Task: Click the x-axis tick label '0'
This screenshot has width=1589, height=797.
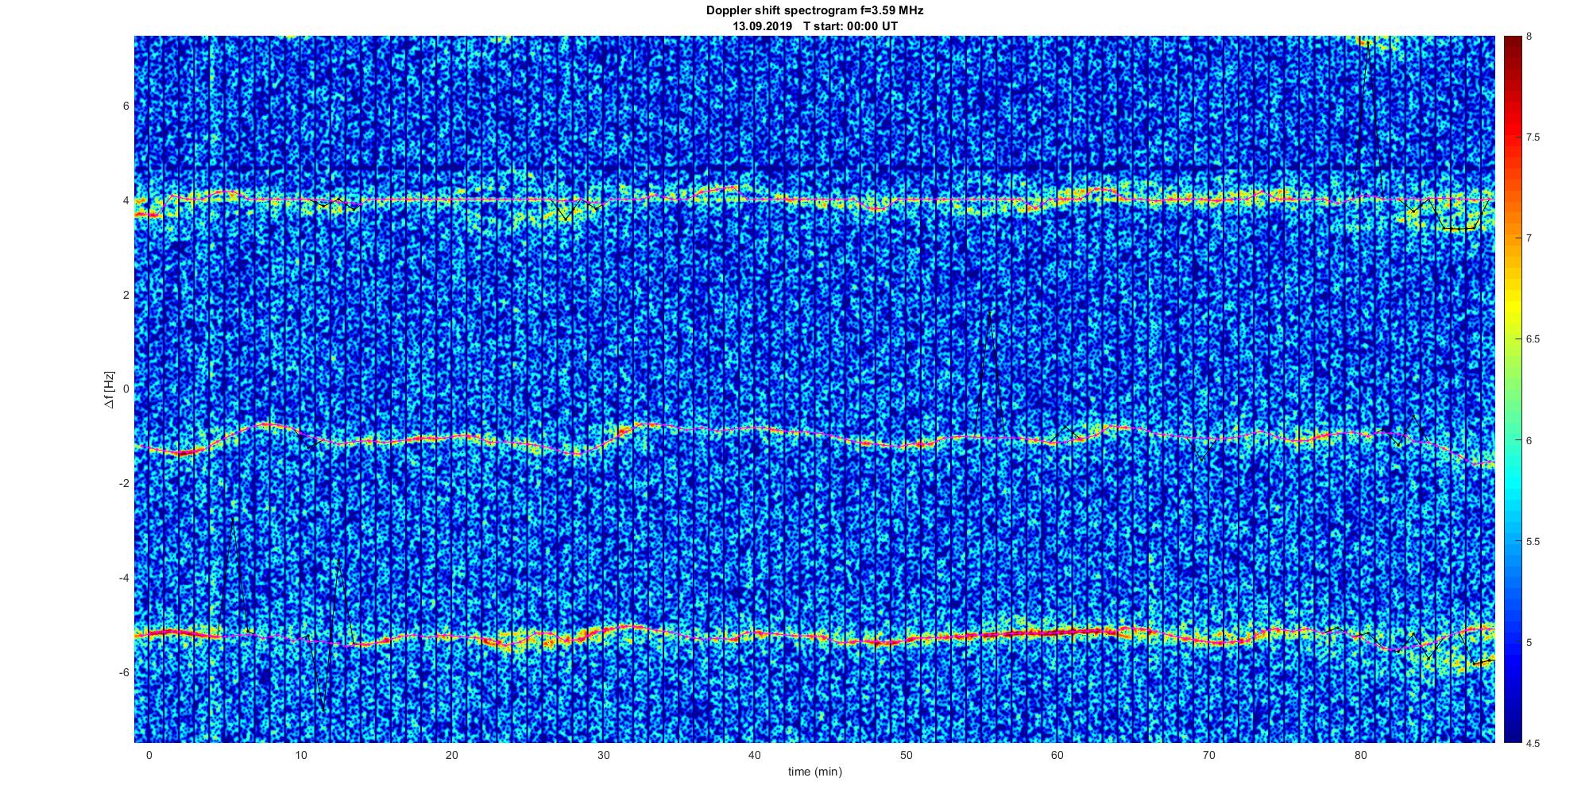Action: pyautogui.click(x=149, y=755)
